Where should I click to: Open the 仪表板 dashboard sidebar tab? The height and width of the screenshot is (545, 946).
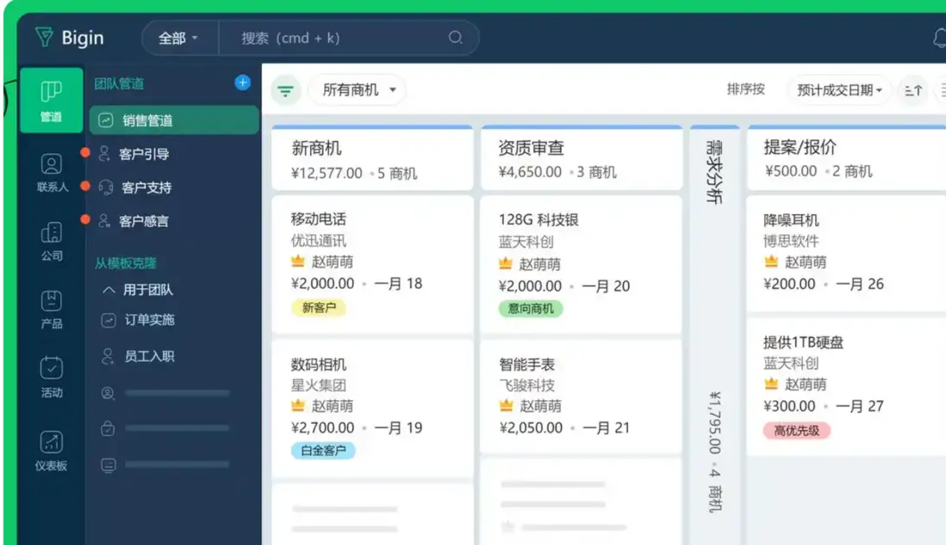(x=52, y=450)
